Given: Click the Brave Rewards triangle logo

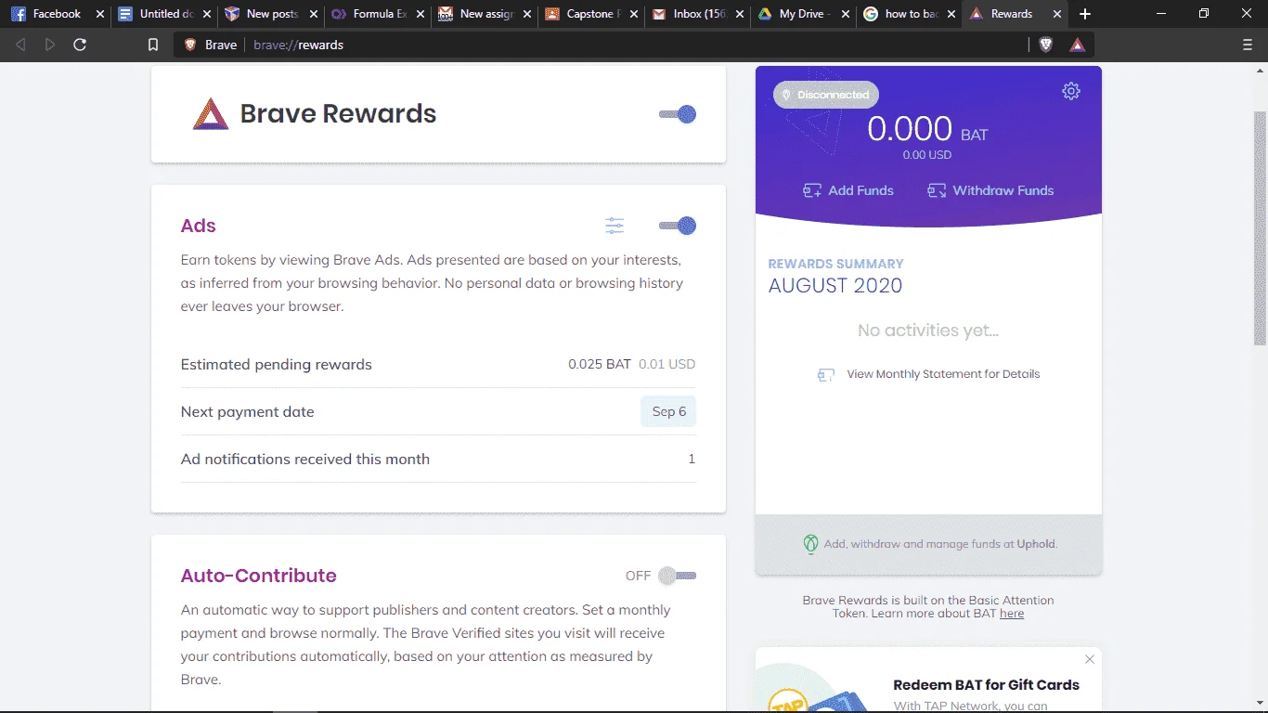Looking at the screenshot, I should click(x=211, y=114).
